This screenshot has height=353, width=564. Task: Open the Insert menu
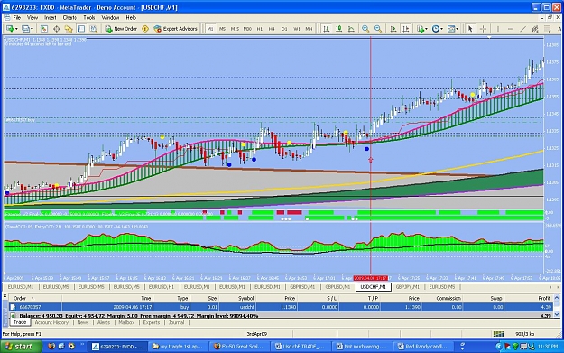(x=50, y=18)
